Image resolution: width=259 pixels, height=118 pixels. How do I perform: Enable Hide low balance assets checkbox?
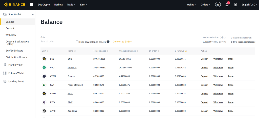pos(77,42)
